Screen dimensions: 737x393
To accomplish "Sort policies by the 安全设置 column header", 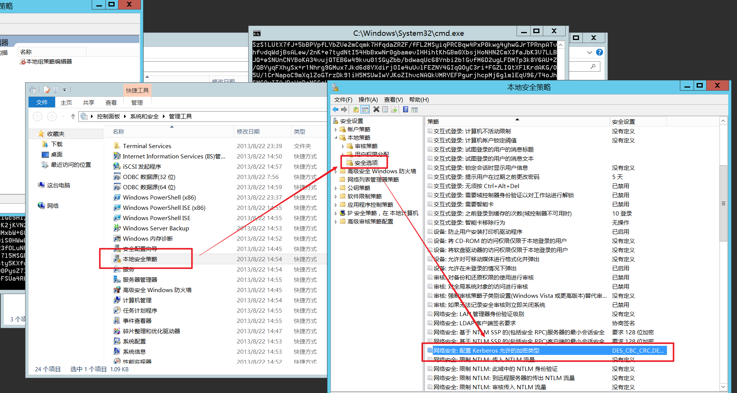I will pyautogui.click(x=638, y=121).
